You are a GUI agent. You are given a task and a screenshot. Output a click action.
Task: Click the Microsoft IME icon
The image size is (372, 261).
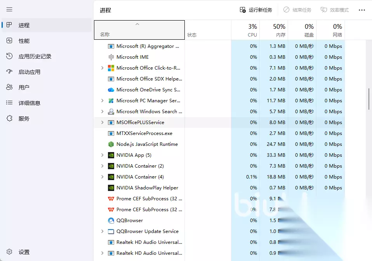coord(111,57)
